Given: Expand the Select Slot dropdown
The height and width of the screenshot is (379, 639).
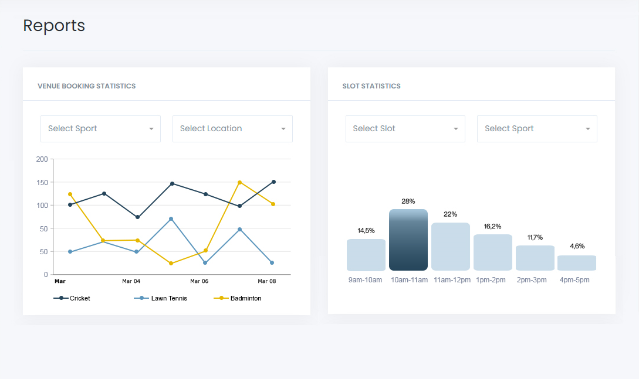Looking at the screenshot, I should (x=405, y=129).
